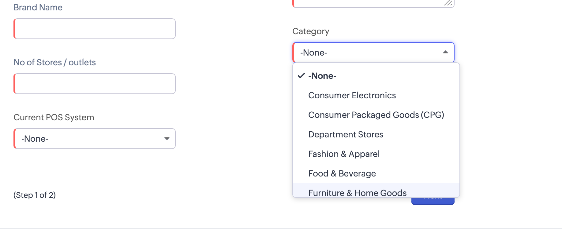This screenshot has height=229, width=562.
Task: Collapse the Category dropdown using its arrow
Action: (445, 52)
